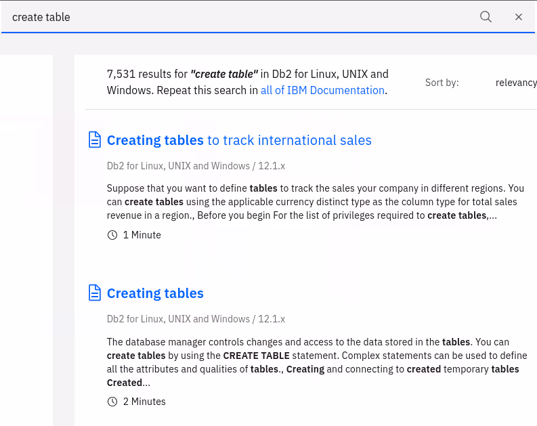Open the 'Creating tables' result title
The height and width of the screenshot is (426, 537).
click(x=155, y=293)
